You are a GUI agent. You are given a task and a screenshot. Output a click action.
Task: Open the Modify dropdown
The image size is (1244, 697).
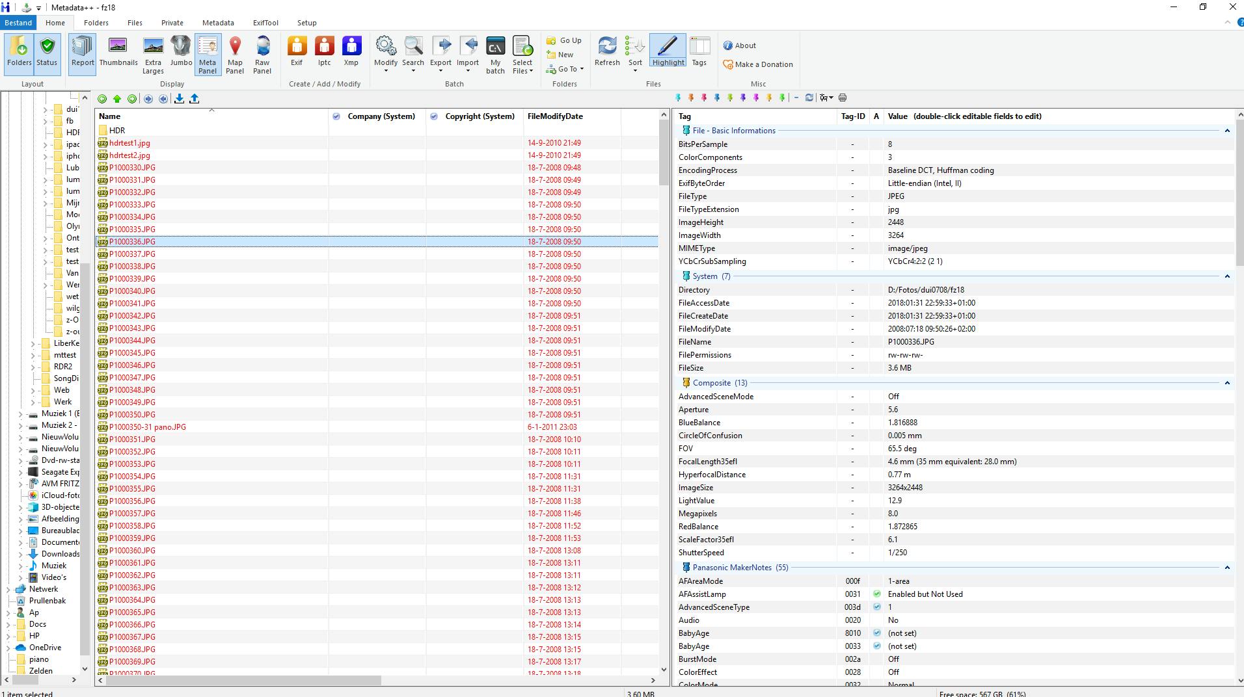385,55
